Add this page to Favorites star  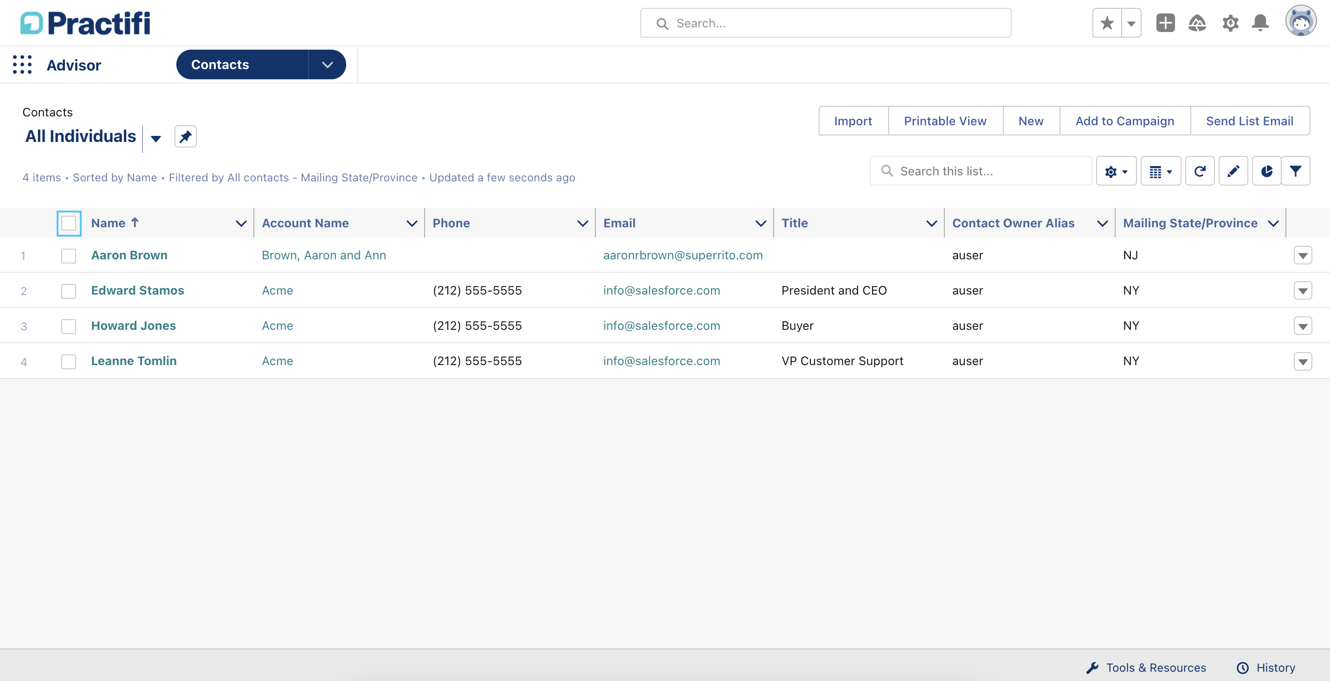pyautogui.click(x=1107, y=23)
